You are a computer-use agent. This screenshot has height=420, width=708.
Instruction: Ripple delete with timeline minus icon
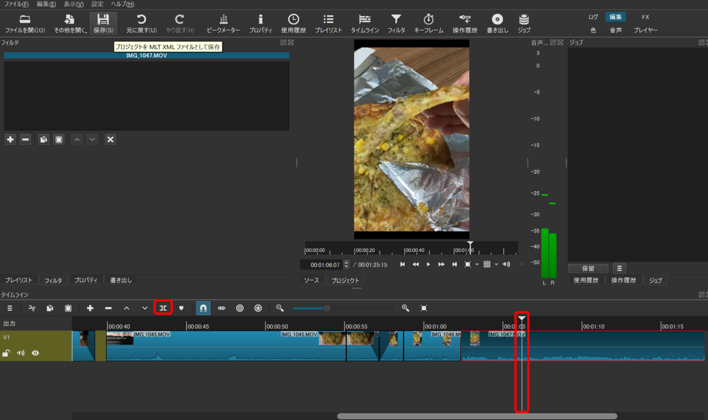(109, 308)
